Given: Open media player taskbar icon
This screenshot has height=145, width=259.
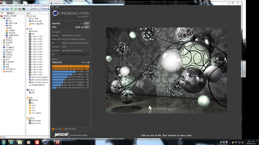Looking at the screenshot, I should 28,142.
